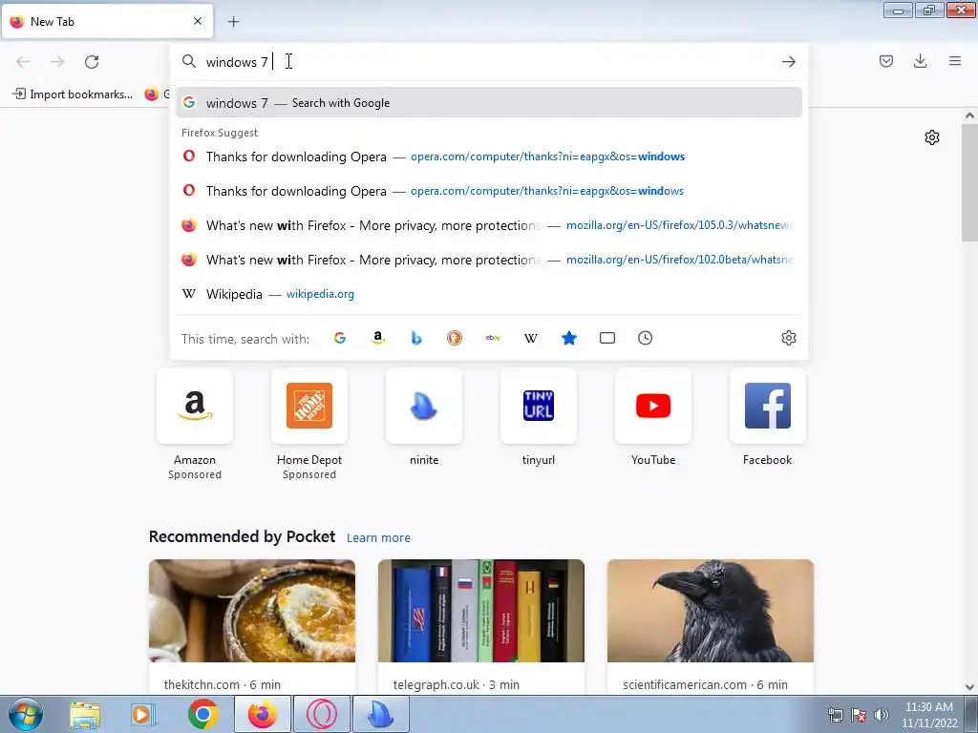
Task: Click the Firefox taskbar button
Action: [x=263, y=715]
